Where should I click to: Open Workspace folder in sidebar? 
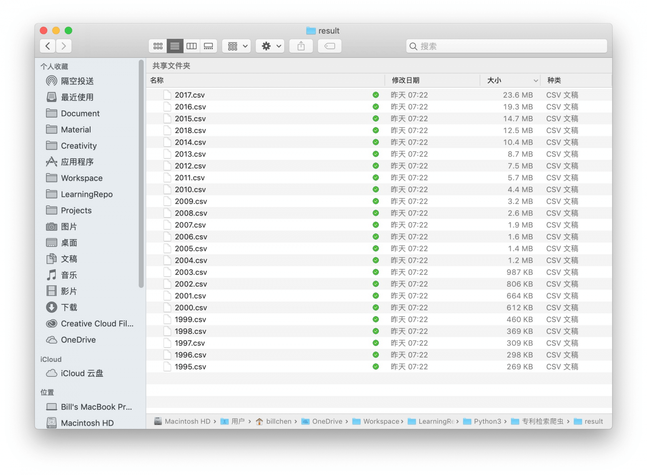coord(81,178)
